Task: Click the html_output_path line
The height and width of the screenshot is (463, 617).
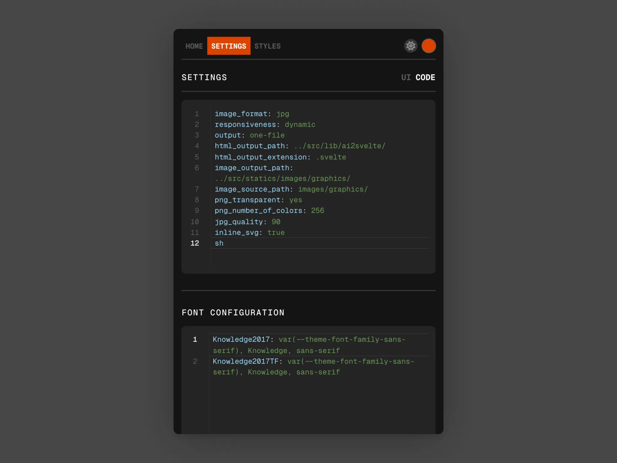Action: pos(300,146)
